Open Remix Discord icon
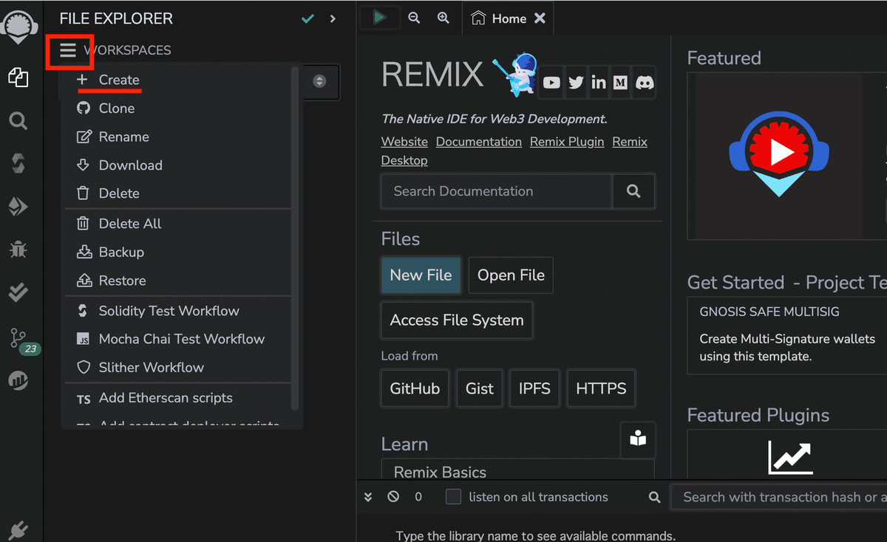 [x=645, y=83]
